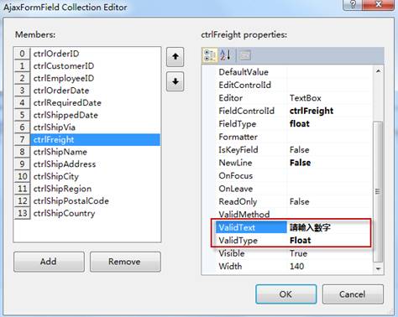Image resolution: width=398 pixels, height=317 pixels.
Task: Switch property grid to Categorized view
Action: 210,55
